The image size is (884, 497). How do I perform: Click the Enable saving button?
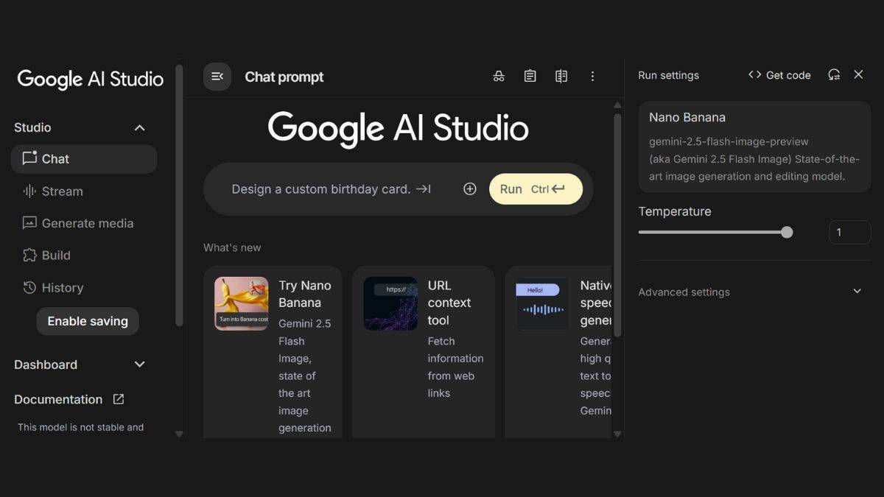coord(88,321)
